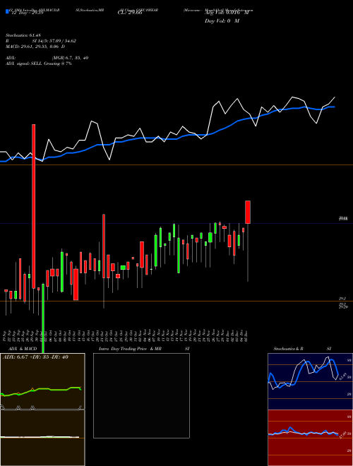Image resolution: width=353 pixels, height=466 pixels.
Task: Click the ADX green line mini chart
Action: [x=42, y=381]
